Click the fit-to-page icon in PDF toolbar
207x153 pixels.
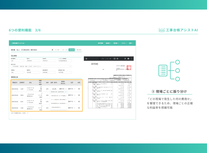tap(115, 59)
